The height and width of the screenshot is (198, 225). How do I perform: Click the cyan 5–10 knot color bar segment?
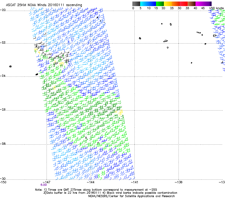144,4
